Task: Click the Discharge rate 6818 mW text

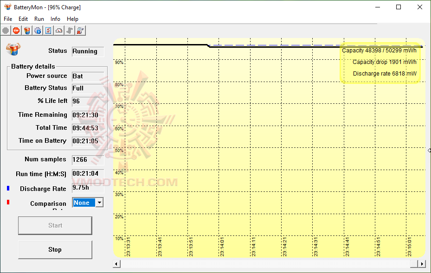Action: (x=385, y=74)
